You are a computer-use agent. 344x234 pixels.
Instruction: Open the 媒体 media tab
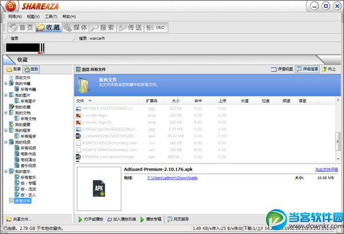click(76, 27)
